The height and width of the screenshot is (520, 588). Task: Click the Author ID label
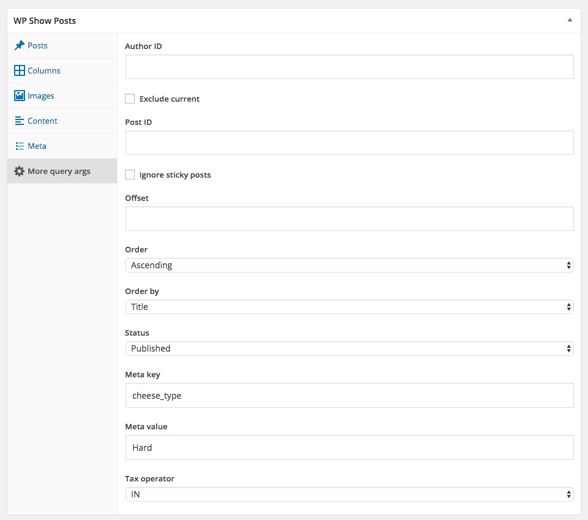(143, 46)
